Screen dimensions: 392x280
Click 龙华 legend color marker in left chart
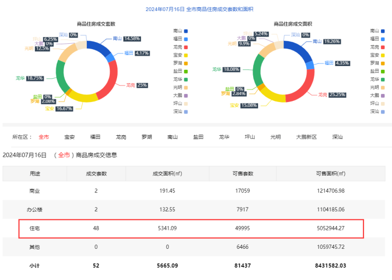pyautogui.click(x=186, y=79)
